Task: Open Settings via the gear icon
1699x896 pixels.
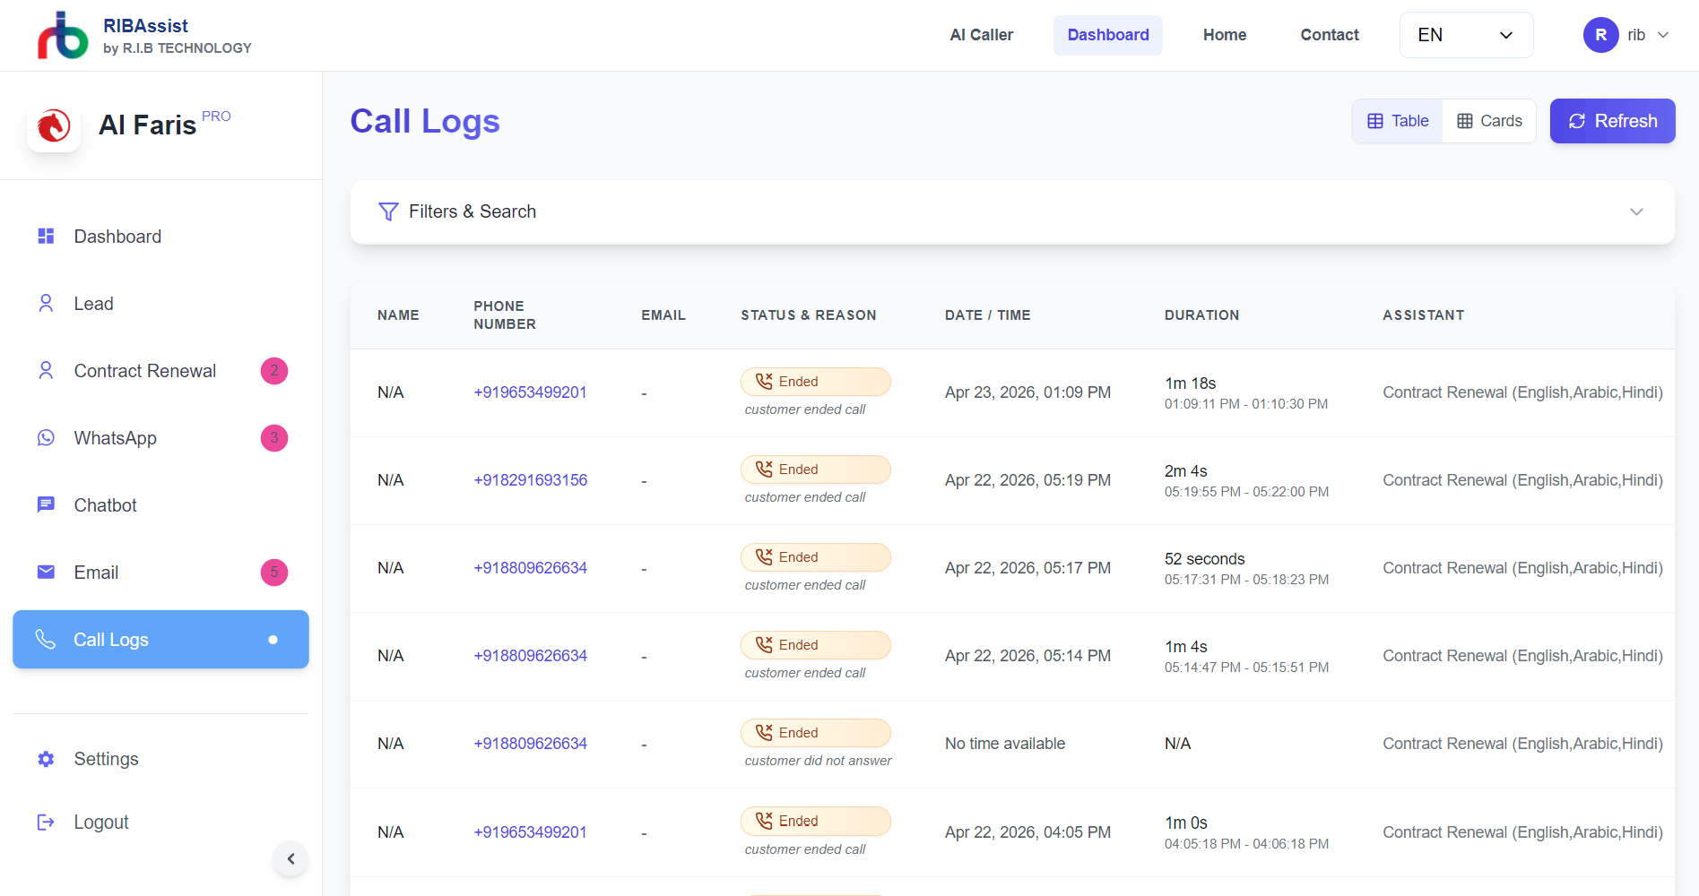Action: coord(46,759)
